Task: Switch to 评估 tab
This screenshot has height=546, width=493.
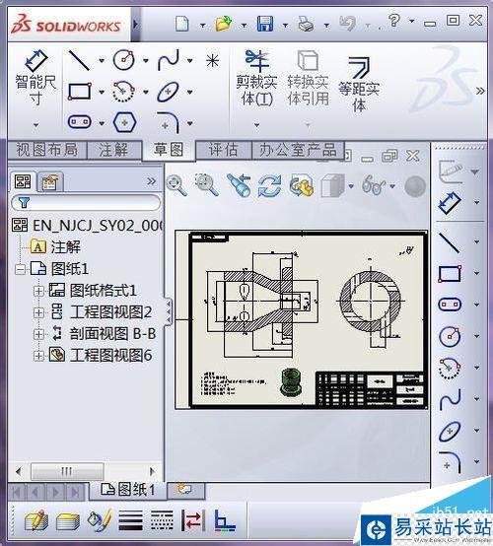Action: (x=224, y=150)
